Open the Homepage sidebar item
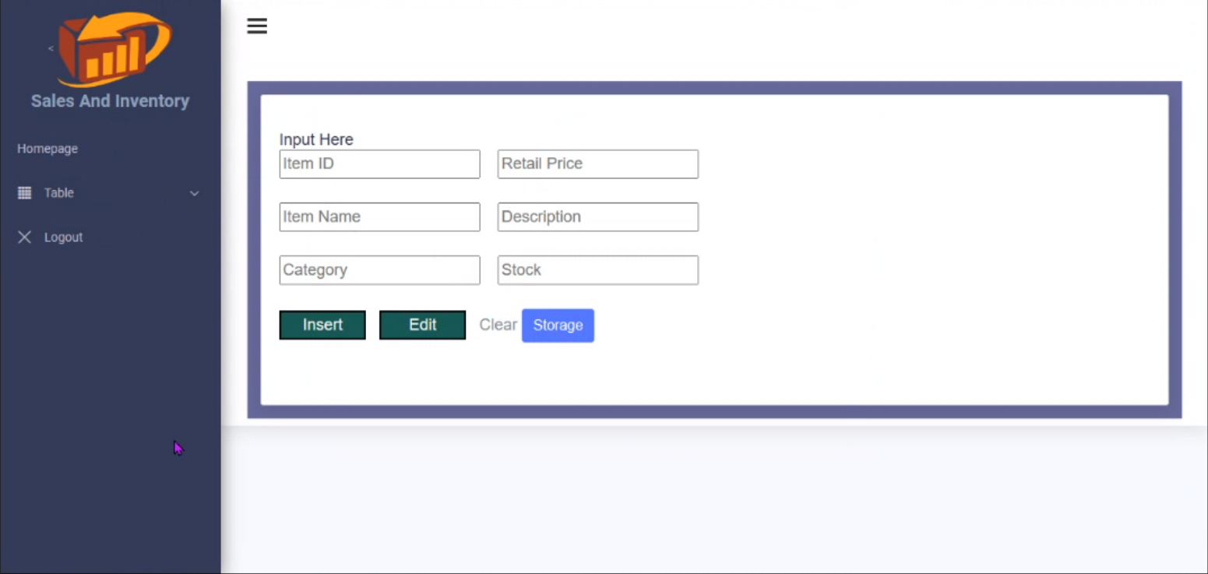Viewport: 1208px width, 574px height. pos(48,149)
